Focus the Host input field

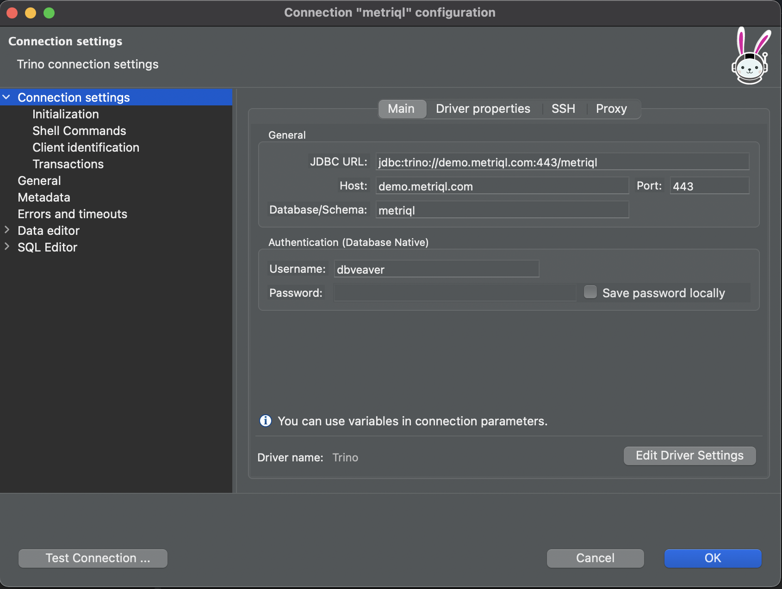502,186
